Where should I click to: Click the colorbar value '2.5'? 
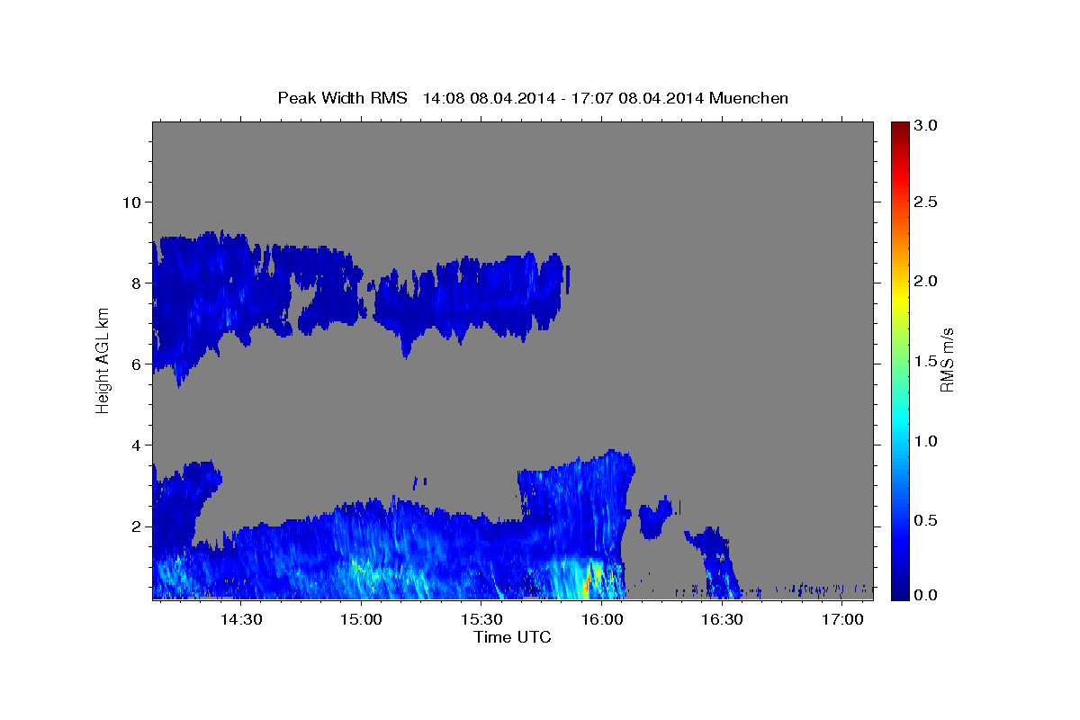[926, 202]
